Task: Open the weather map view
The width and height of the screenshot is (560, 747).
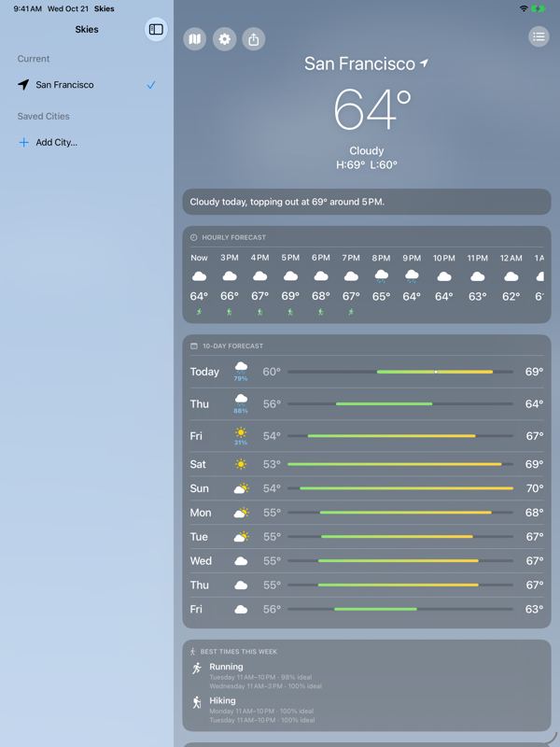Action: pos(195,39)
